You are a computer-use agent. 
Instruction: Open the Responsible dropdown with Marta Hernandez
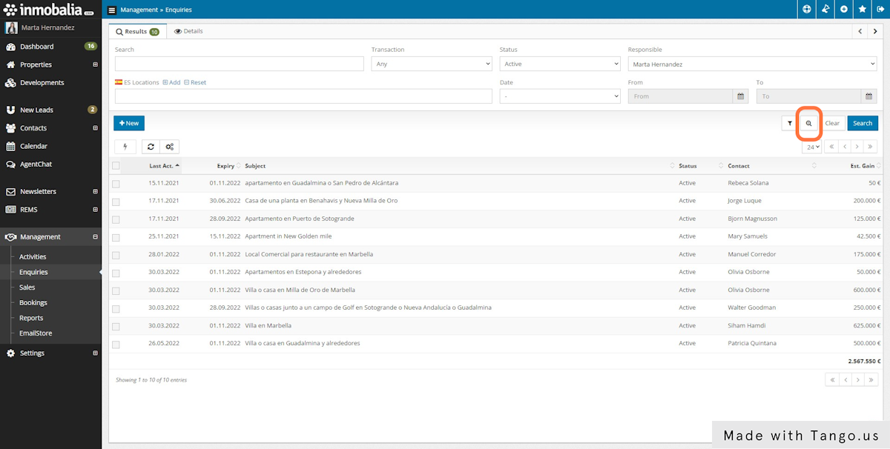pyautogui.click(x=752, y=64)
